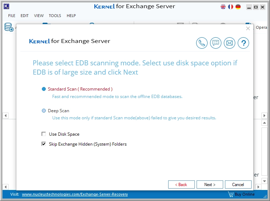
Task: Enable the Use Disk Space checkbox
Action: point(44,134)
